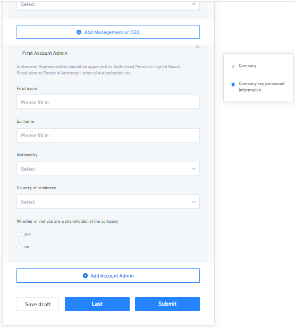Click the Submit button
Viewport: 295px width, 328px height.
167,304
